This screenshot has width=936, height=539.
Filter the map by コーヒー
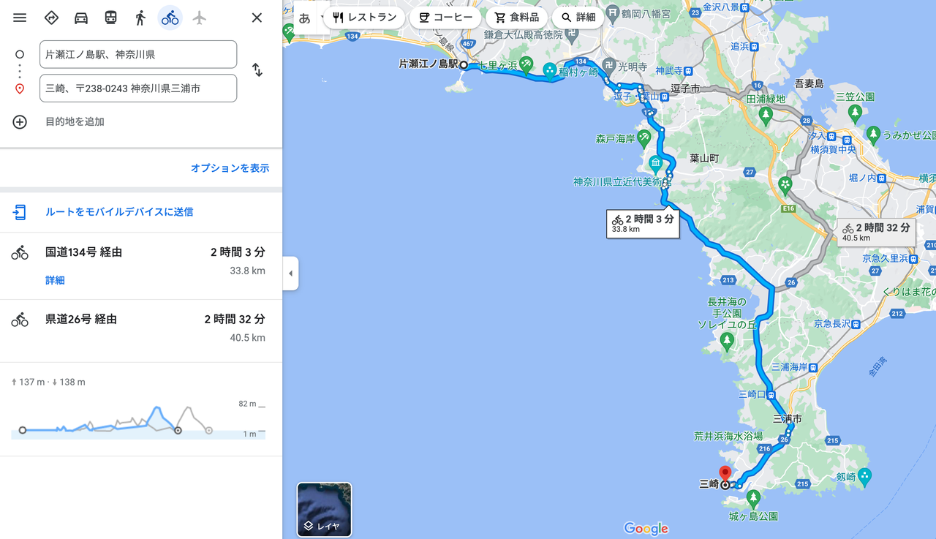pos(446,18)
